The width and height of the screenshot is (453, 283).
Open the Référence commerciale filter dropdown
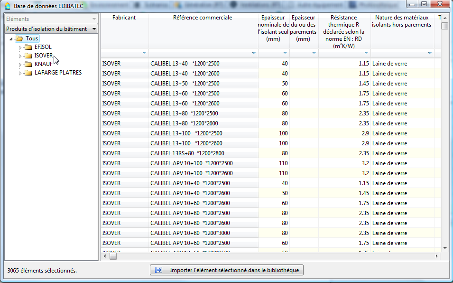254,53
